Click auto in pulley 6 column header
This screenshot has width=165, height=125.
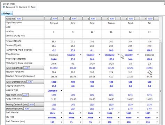(150, 19)
